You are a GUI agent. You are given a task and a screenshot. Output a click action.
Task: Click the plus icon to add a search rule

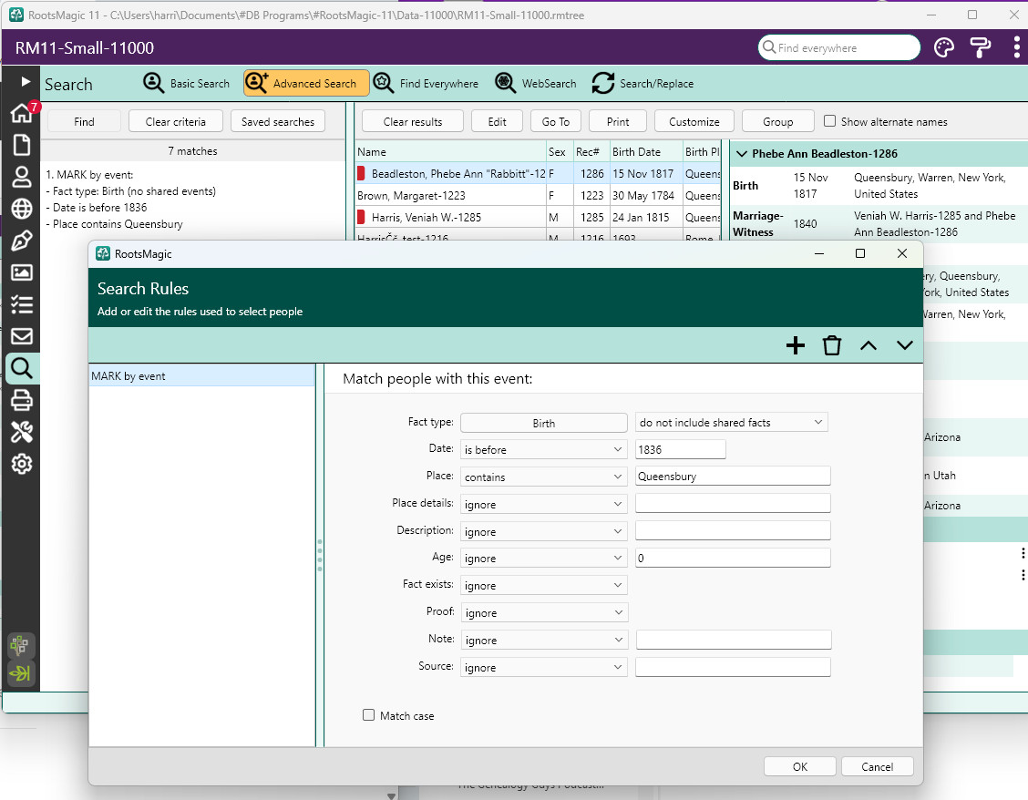coord(796,345)
